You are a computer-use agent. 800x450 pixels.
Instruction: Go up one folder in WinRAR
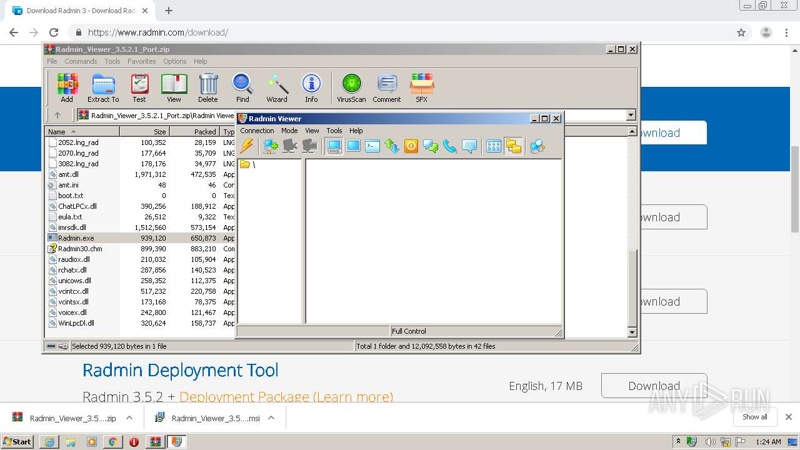pyautogui.click(x=57, y=115)
